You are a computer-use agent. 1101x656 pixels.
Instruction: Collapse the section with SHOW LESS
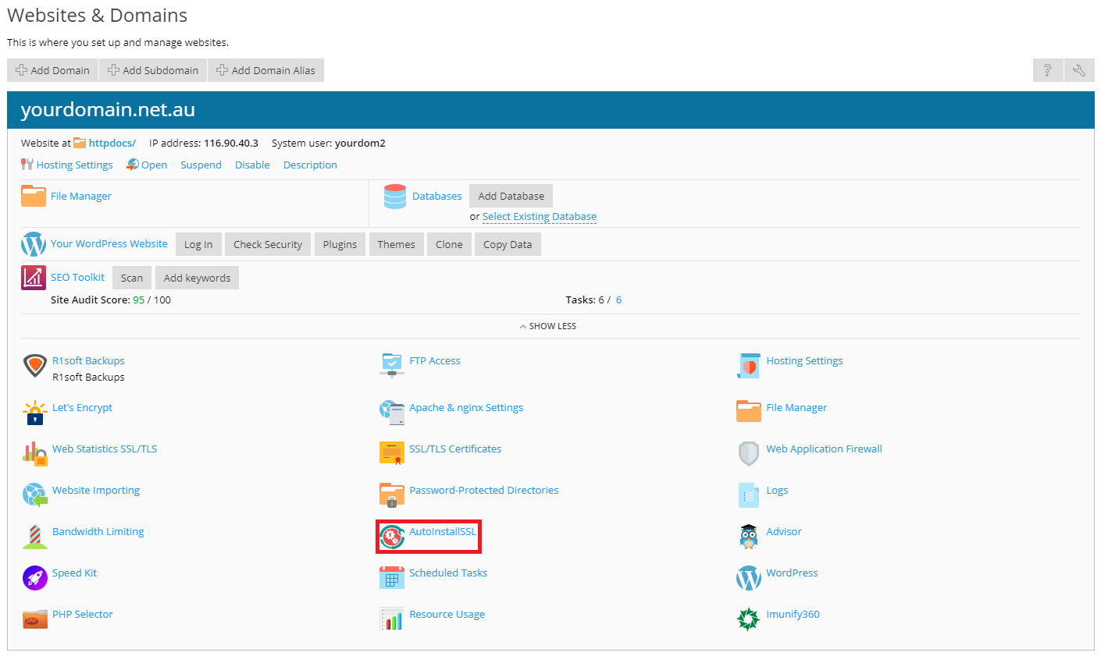click(548, 326)
